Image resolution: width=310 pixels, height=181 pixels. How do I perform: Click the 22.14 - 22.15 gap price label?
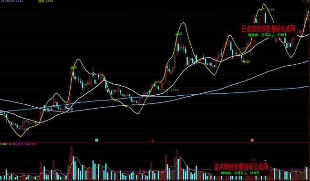169,90
